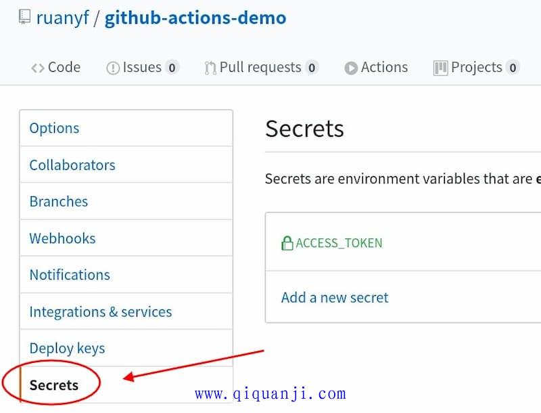Open the Actions tab
This screenshot has width=541, height=413.
click(x=376, y=68)
